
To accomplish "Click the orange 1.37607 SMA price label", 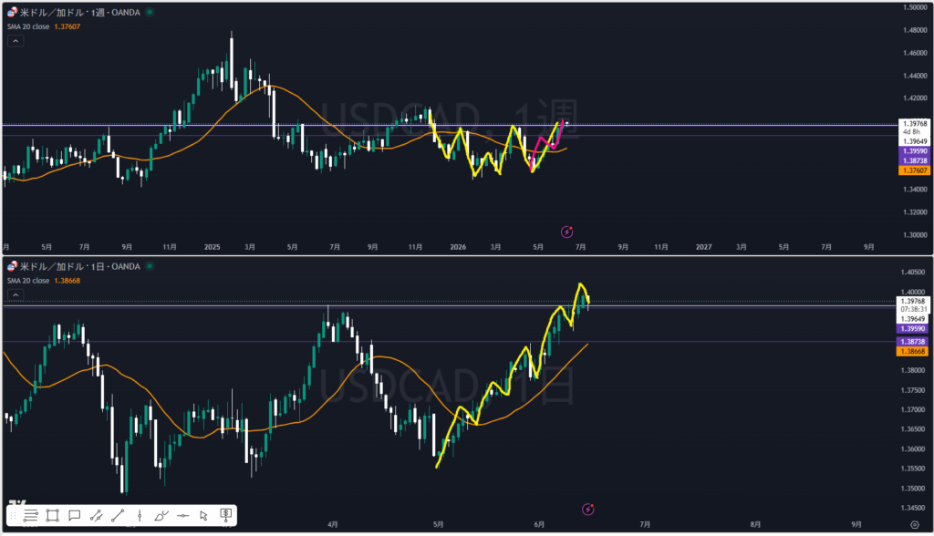I will [x=914, y=170].
